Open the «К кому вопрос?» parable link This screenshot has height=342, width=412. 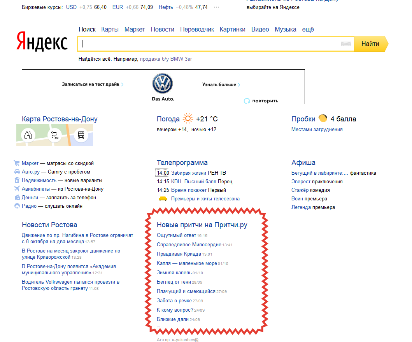pyautogui.click(x=175, y=310)
